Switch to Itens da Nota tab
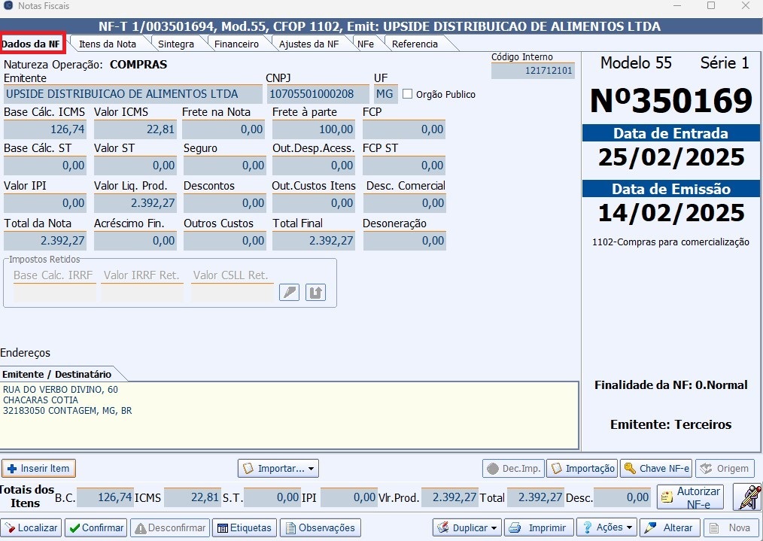 click(108, 44)
